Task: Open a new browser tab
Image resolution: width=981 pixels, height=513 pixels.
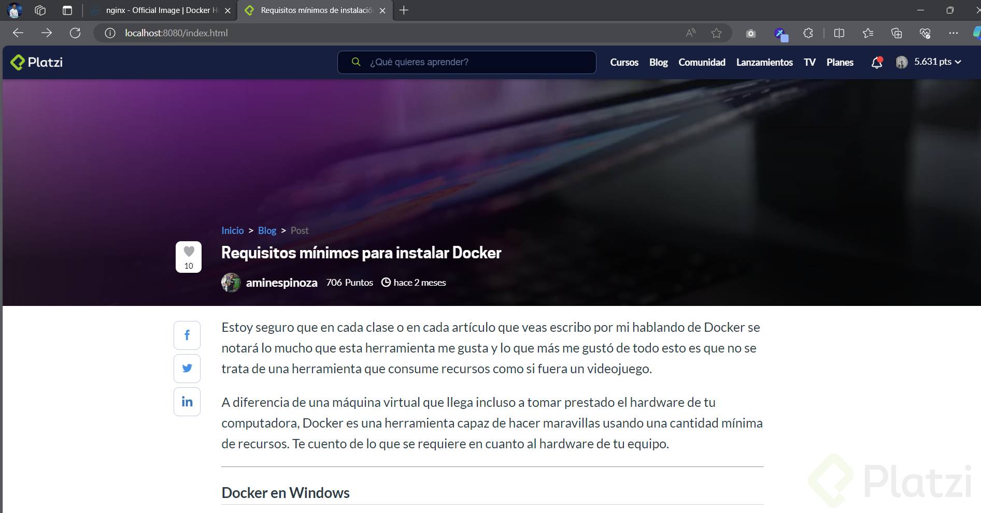Action: [404, 10]
